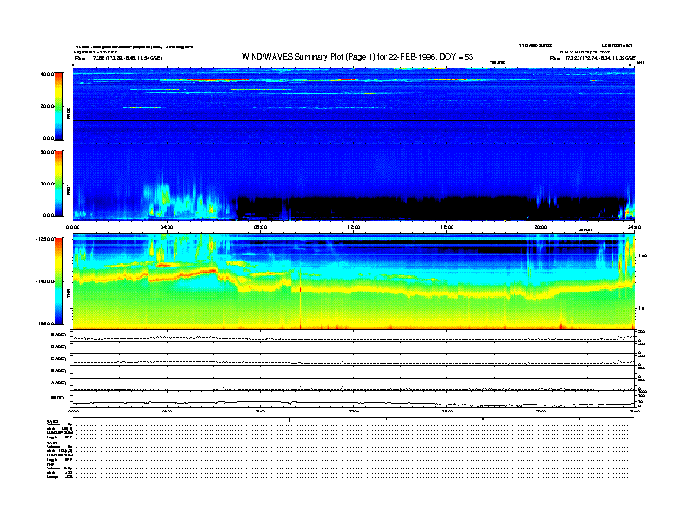The height and width of the screenshot is (528, 684).
Task: Click the bottom line-plot strip above lower time axis
Action: (354, 399)
